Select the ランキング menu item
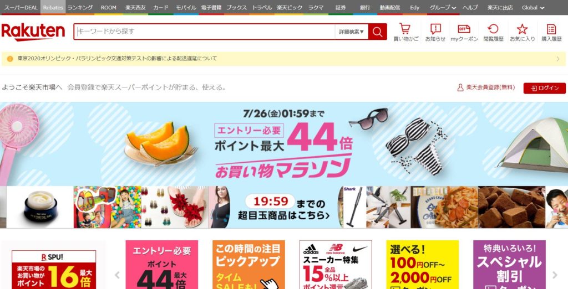 point(80,7)
